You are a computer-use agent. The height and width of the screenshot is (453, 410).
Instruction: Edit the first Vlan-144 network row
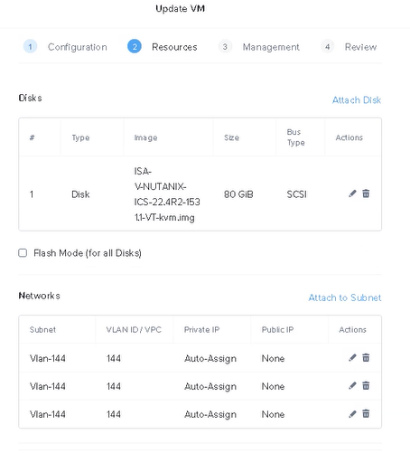point(352,358)
